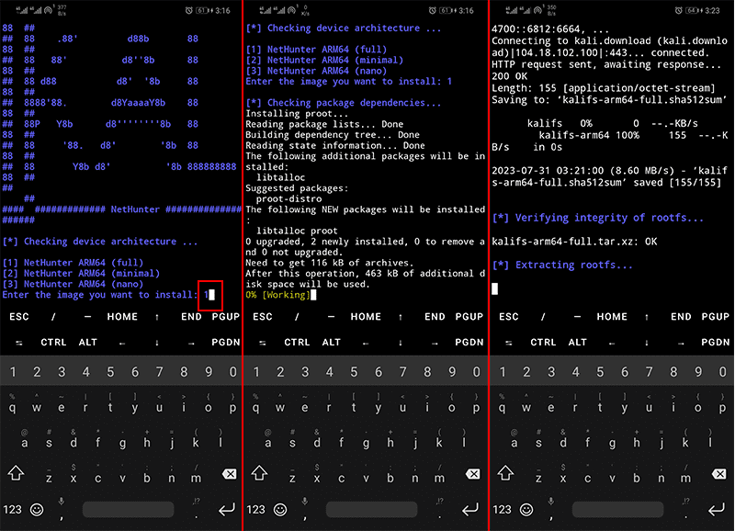Open emoji picker on '0% [Working]' phone keyboard
The width and height of the screenshot is (735, 531).
280,509
